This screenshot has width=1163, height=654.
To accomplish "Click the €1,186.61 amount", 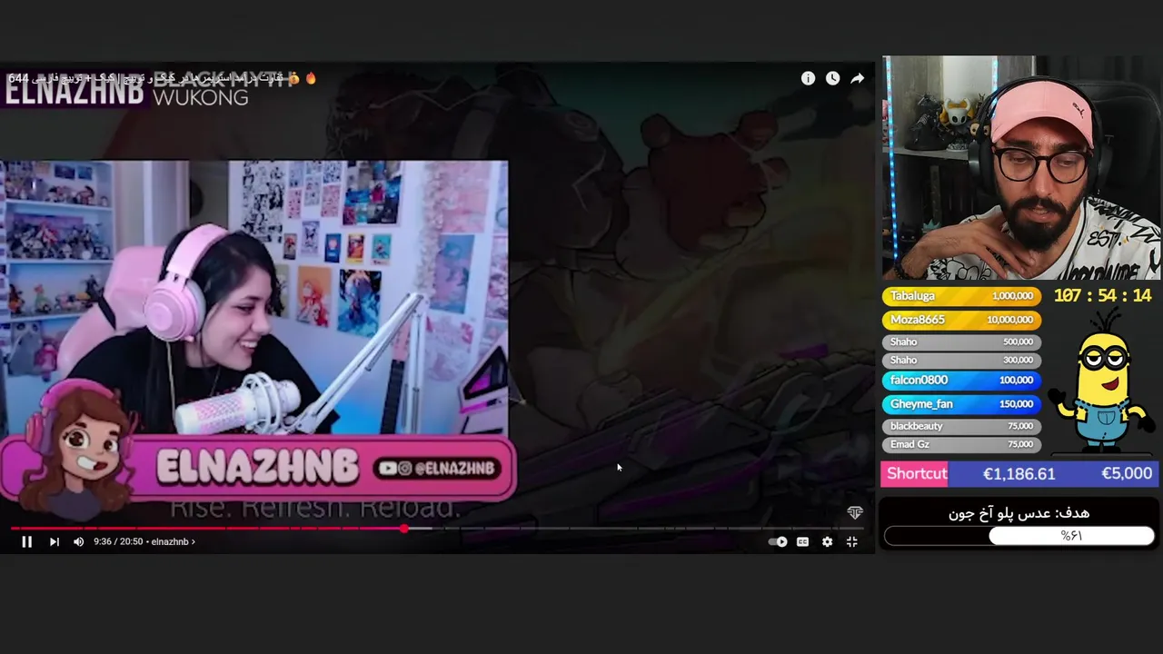I will coord(1019,473).
